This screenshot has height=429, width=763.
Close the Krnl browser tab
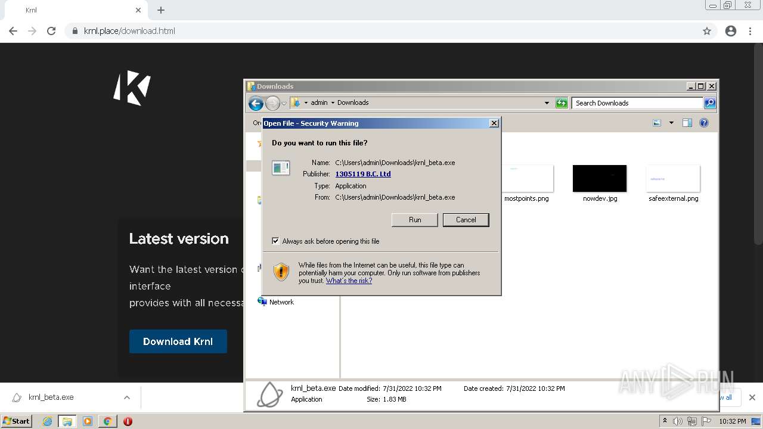tap(138, 10)
